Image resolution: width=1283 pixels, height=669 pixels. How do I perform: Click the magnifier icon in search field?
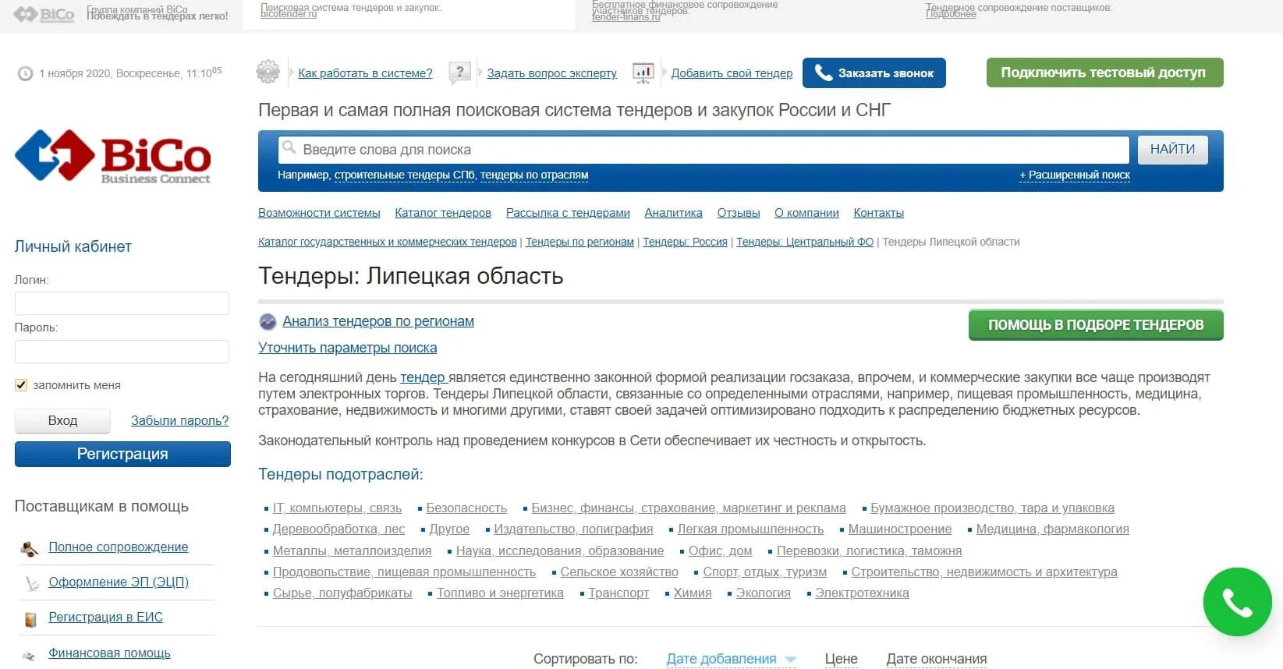289,147
